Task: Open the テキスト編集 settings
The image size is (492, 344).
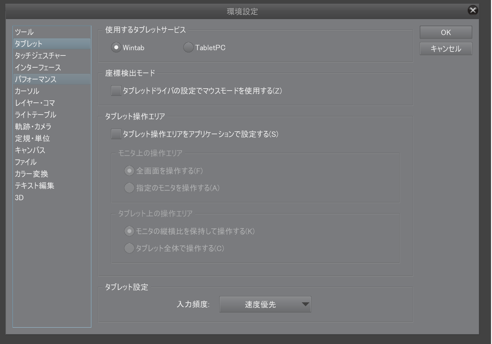Action: [x=52, y=186]
